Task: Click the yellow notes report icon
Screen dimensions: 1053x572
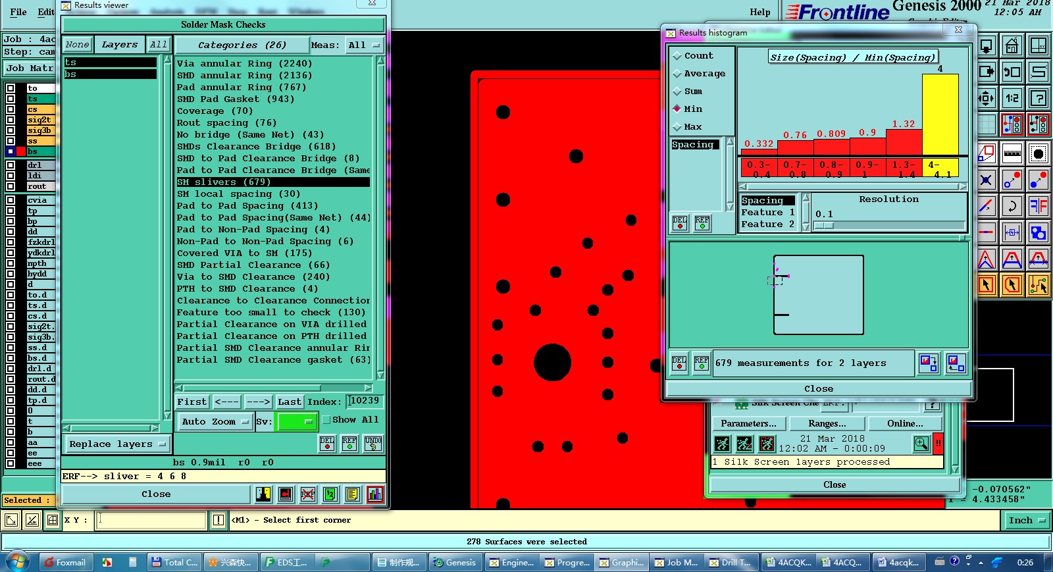Action: pyautogui.click(x=353, y=494)
